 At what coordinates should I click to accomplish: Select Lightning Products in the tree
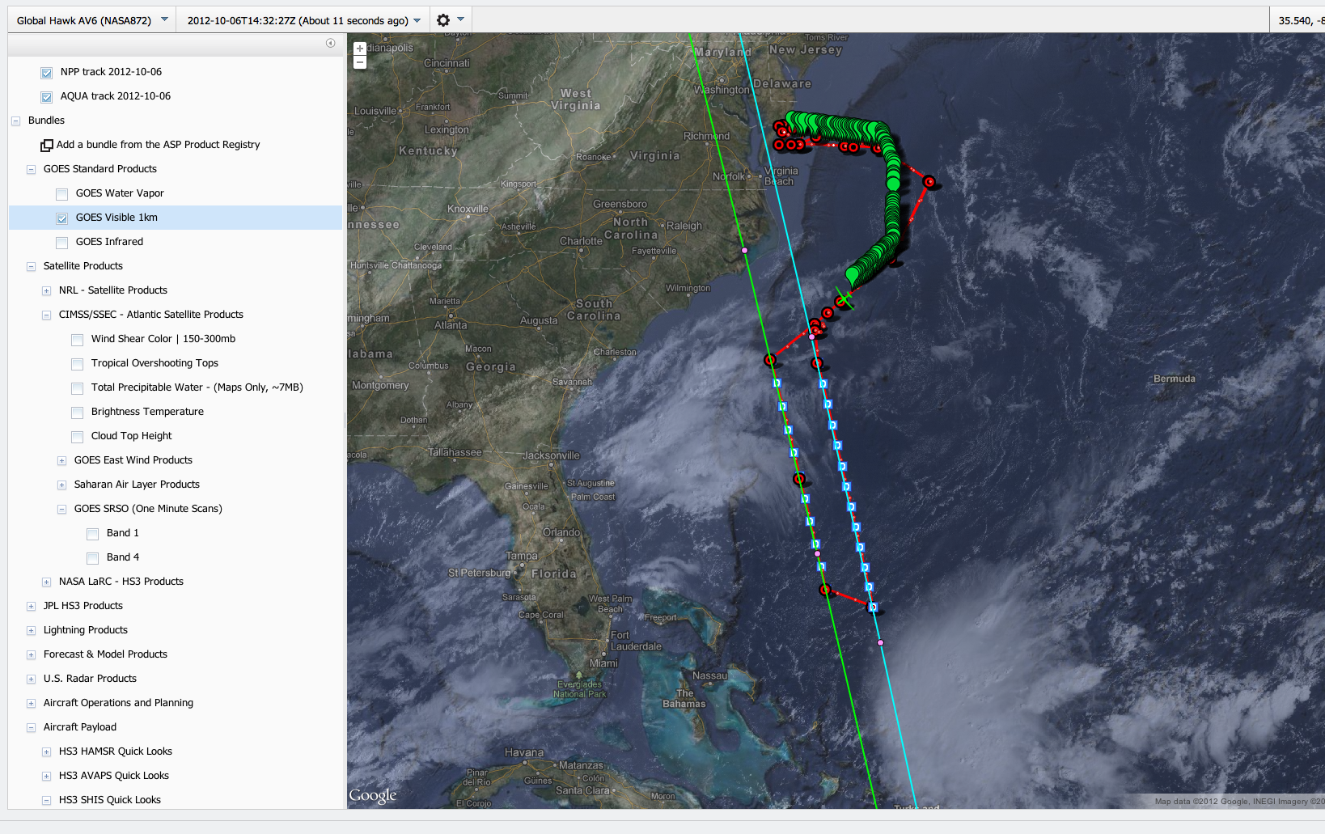[85, 630]
